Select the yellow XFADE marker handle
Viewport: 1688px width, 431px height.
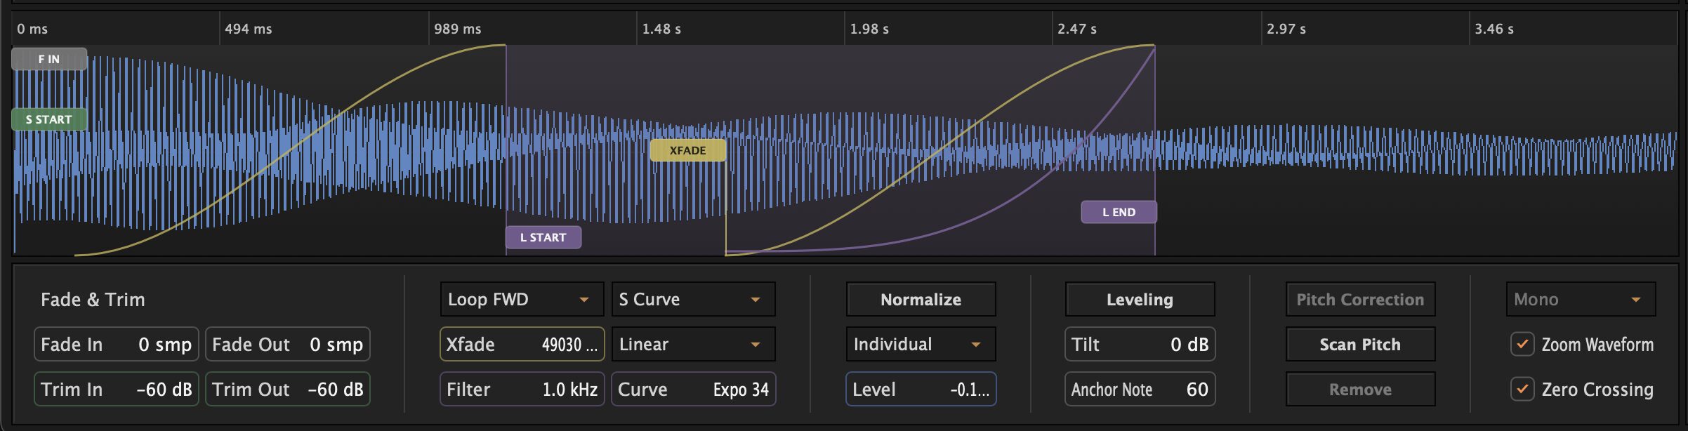[687, 151]
